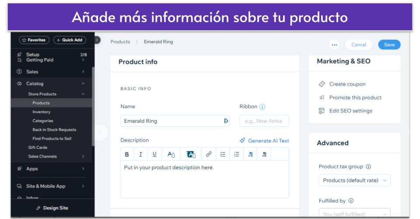Collapse the sidebar with arrow button
Viewport: 420px width, 219px height.
(98, 40)
